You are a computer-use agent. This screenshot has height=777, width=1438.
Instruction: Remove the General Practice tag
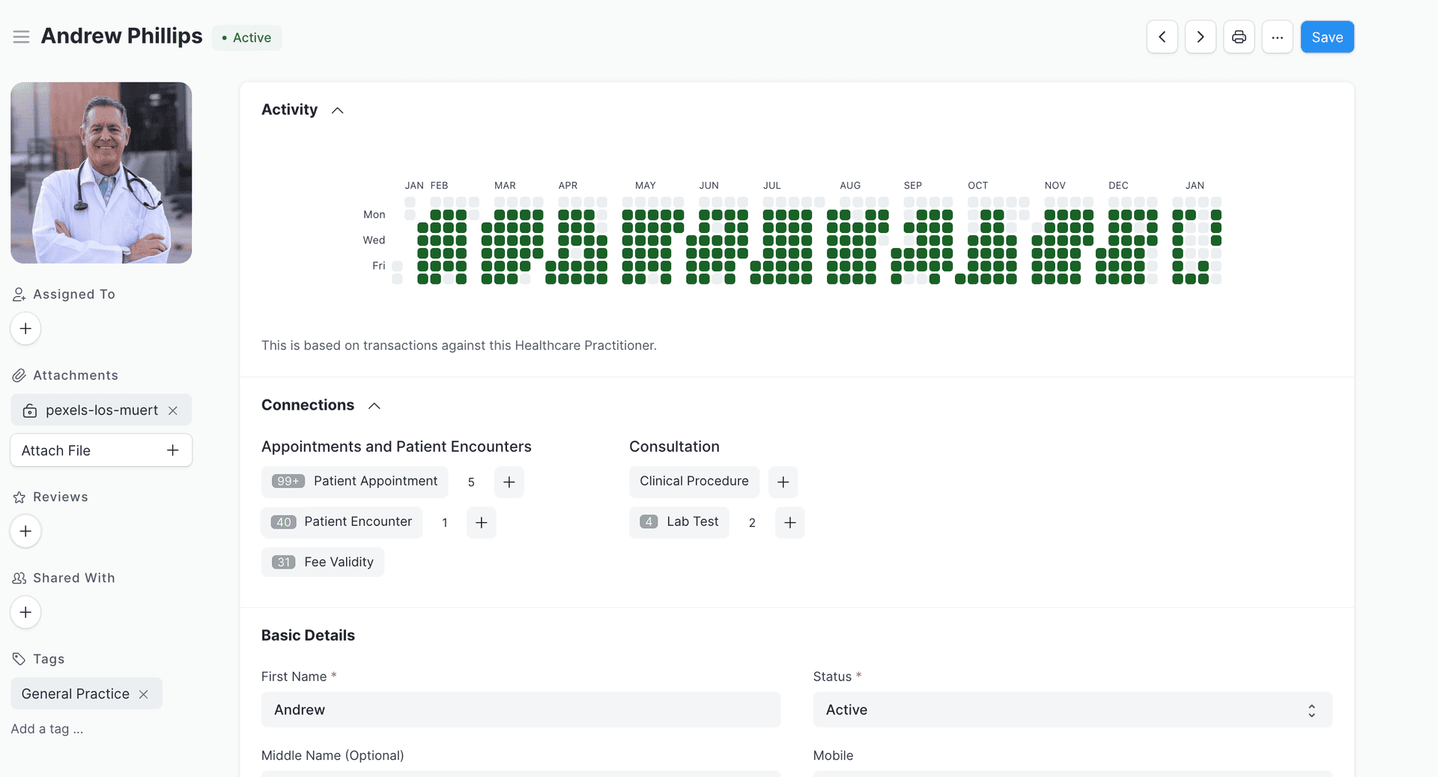click(144, 695)
